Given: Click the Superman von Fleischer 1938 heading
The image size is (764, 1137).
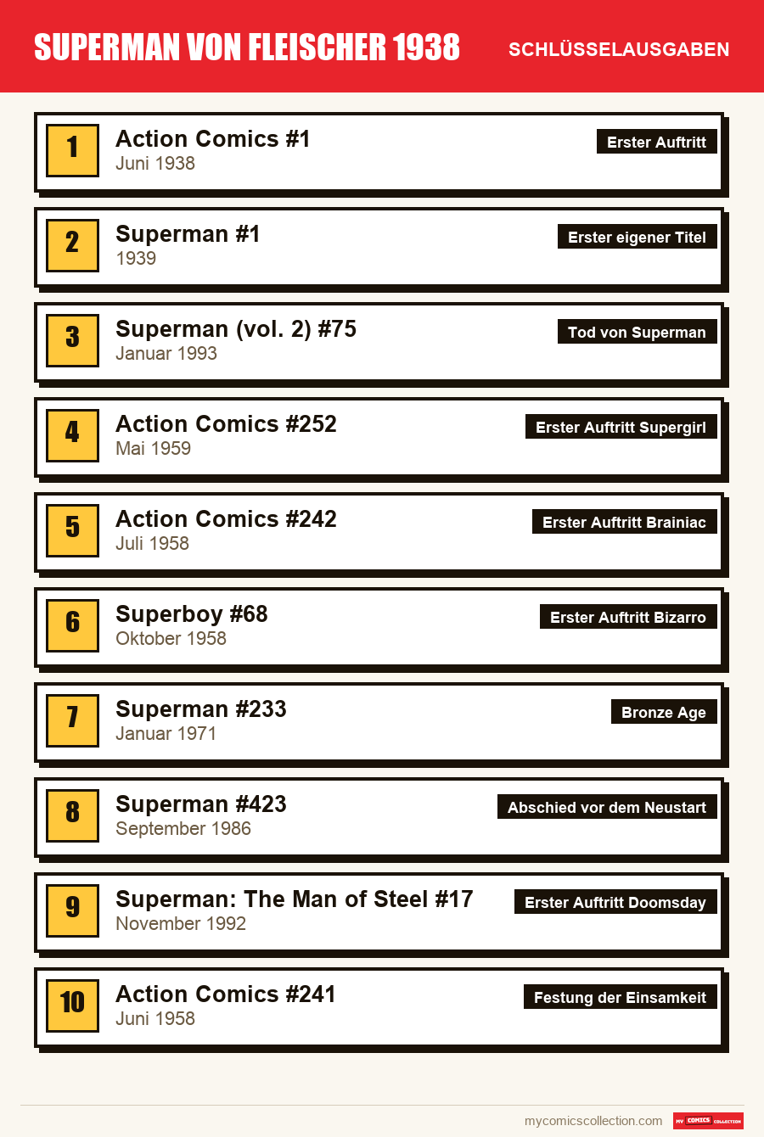Looking at the screenshot, I should click(247, 48).
